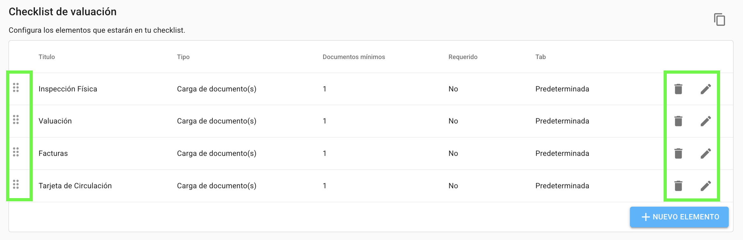Edit the Inspección Física element
Viewport: 743px width, 240px height.
pos(706,89)
